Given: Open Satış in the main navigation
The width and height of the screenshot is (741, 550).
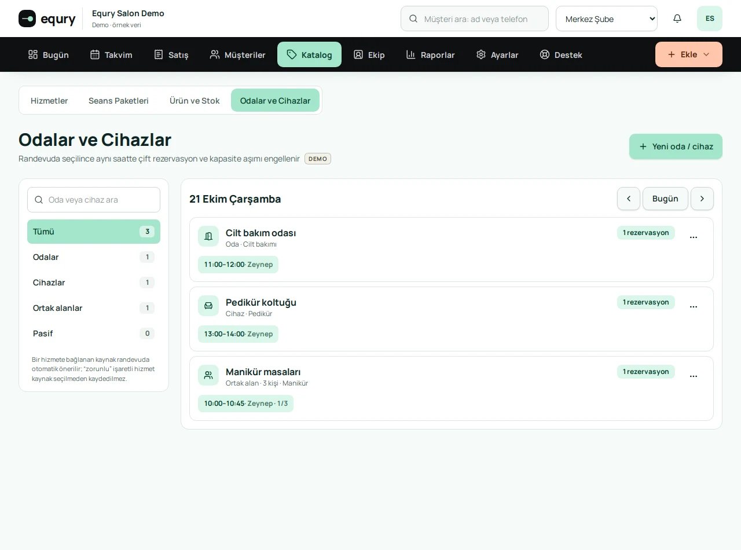Looking at the screenshot, I should tap(171, 54).
